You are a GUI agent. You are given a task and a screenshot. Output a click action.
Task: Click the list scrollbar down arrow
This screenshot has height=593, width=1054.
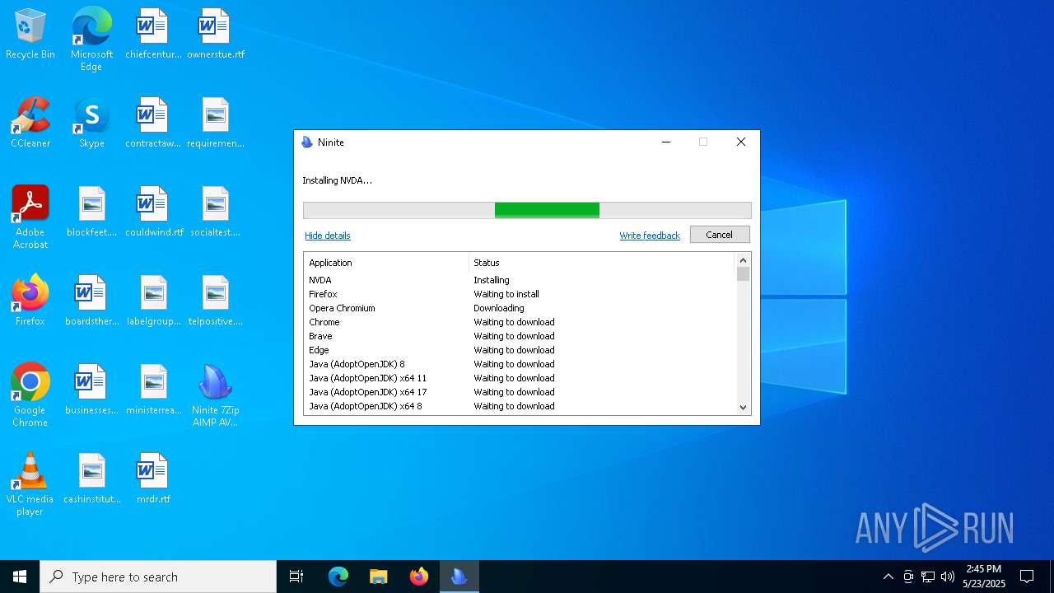[x=744, y=407]
